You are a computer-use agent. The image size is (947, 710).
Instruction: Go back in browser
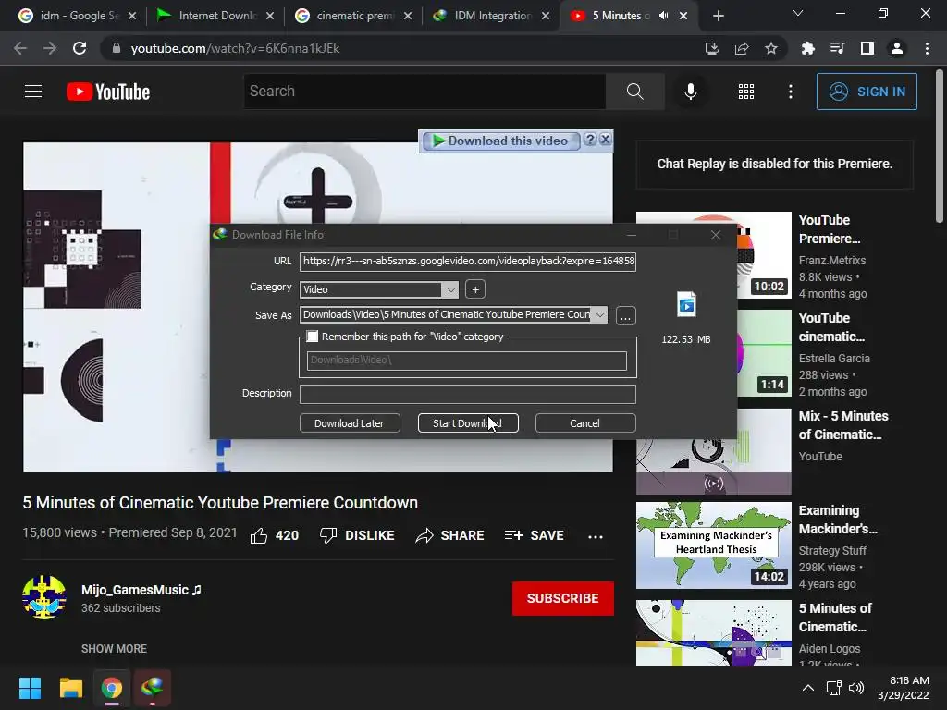[x=20, y=48]
